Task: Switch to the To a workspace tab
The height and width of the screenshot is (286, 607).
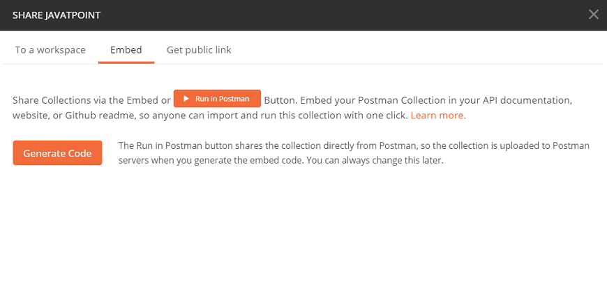Action: (50, 50)
